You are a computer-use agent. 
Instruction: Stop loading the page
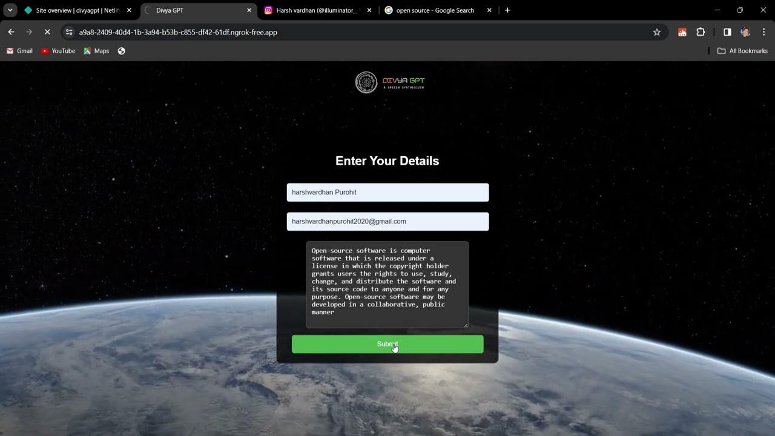point(47,32)
